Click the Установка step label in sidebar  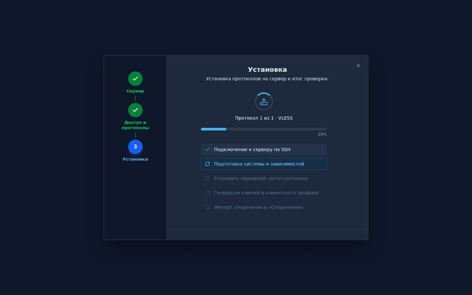[x=135, y=159]
